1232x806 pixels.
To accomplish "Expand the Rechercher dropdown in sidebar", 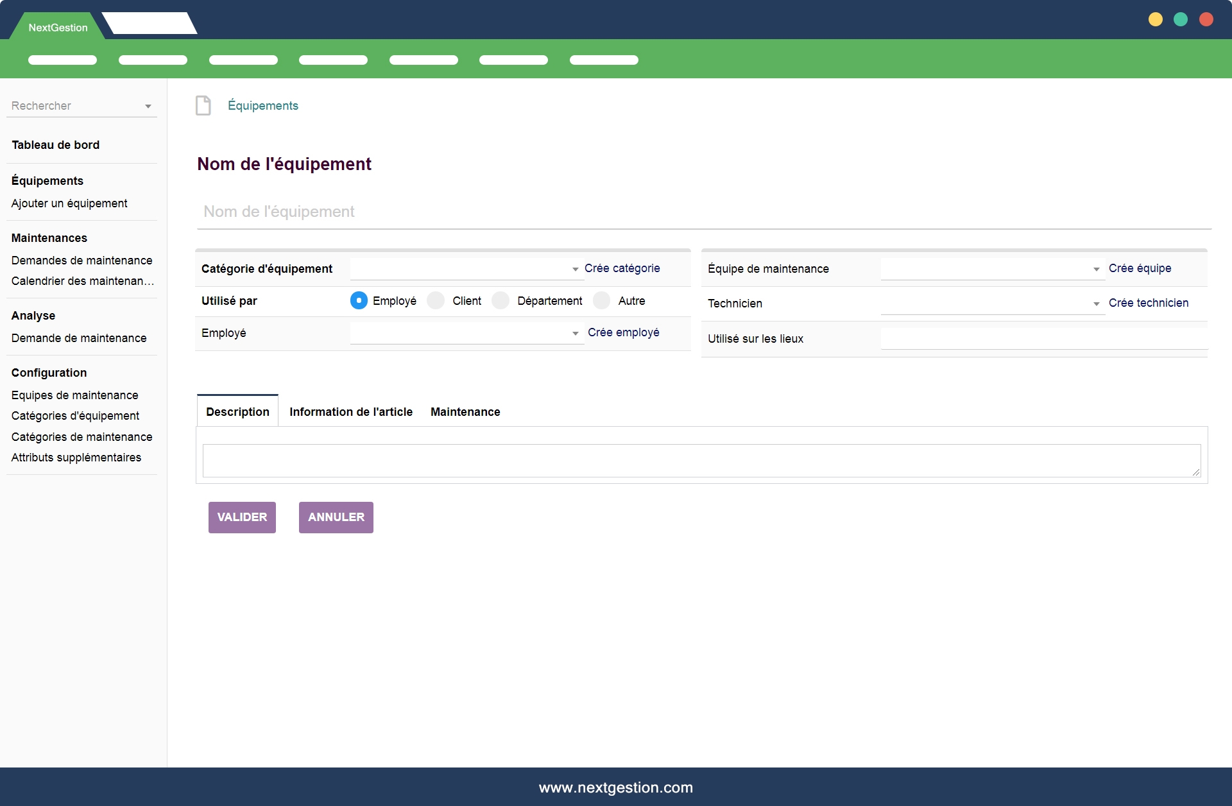I will (148, 106).
